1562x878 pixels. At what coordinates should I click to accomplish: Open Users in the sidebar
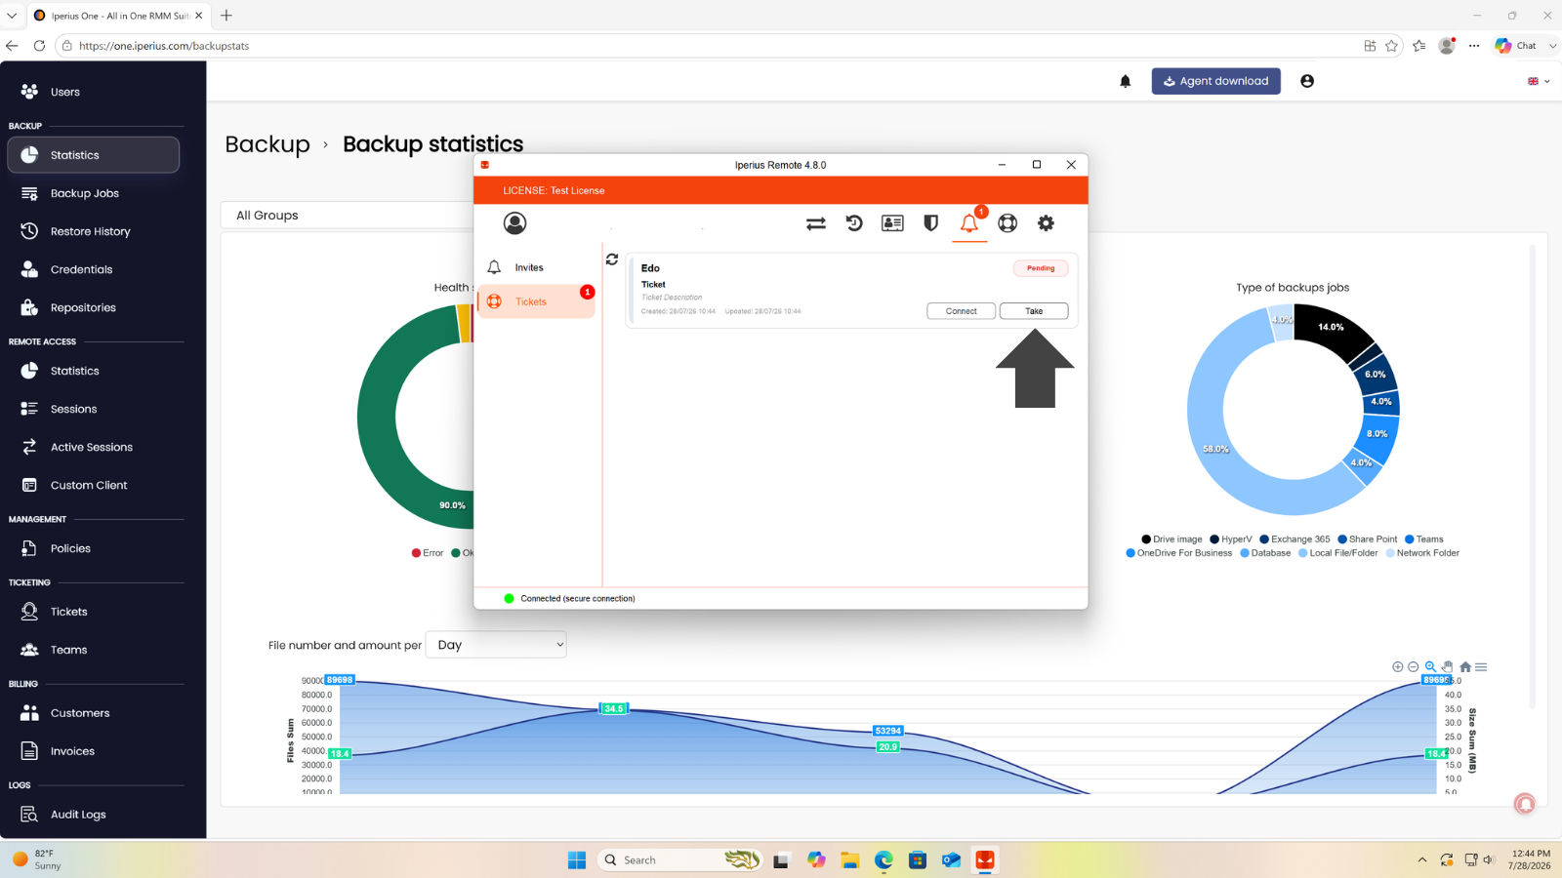pyautogui.click(x=94, y=92)
